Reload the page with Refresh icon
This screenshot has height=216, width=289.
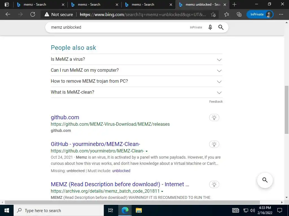click(33, 14)
